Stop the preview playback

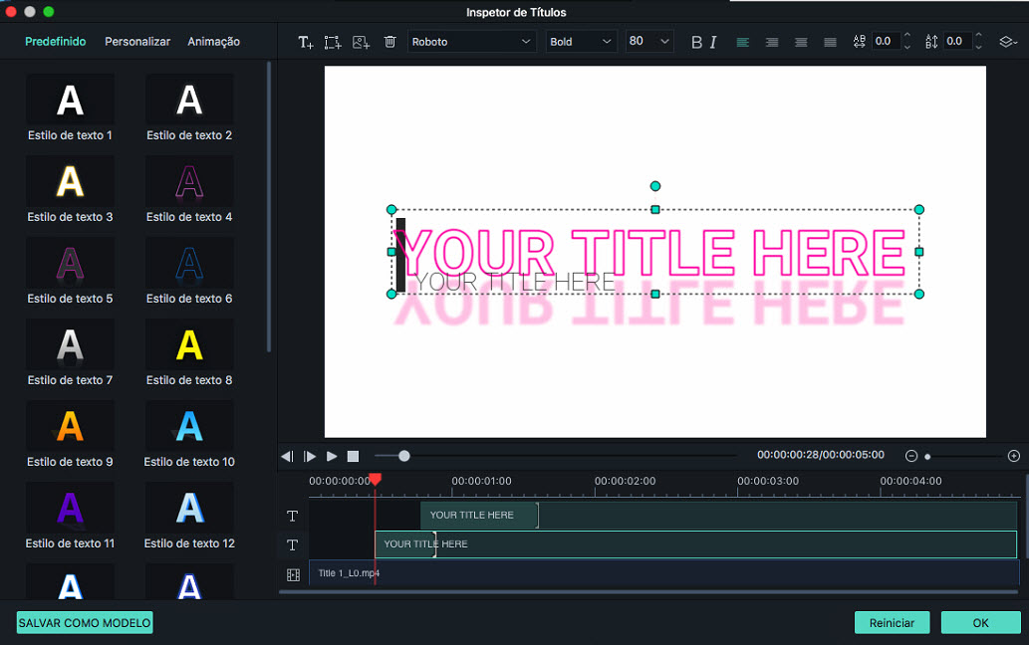[353, 456]
